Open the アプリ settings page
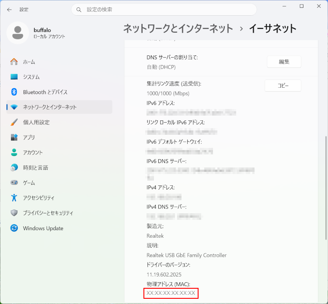The width and height of the screenshot is (328, 304). [59, 137]
